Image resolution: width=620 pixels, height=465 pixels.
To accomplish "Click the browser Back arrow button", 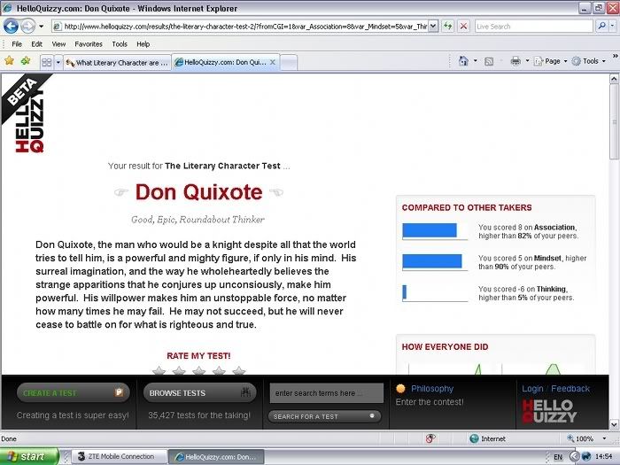I will pos(11,27).
